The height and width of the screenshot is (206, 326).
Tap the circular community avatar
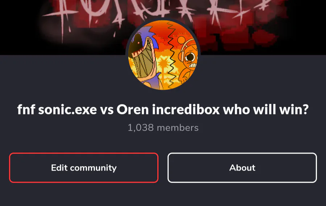click(163, 55)
